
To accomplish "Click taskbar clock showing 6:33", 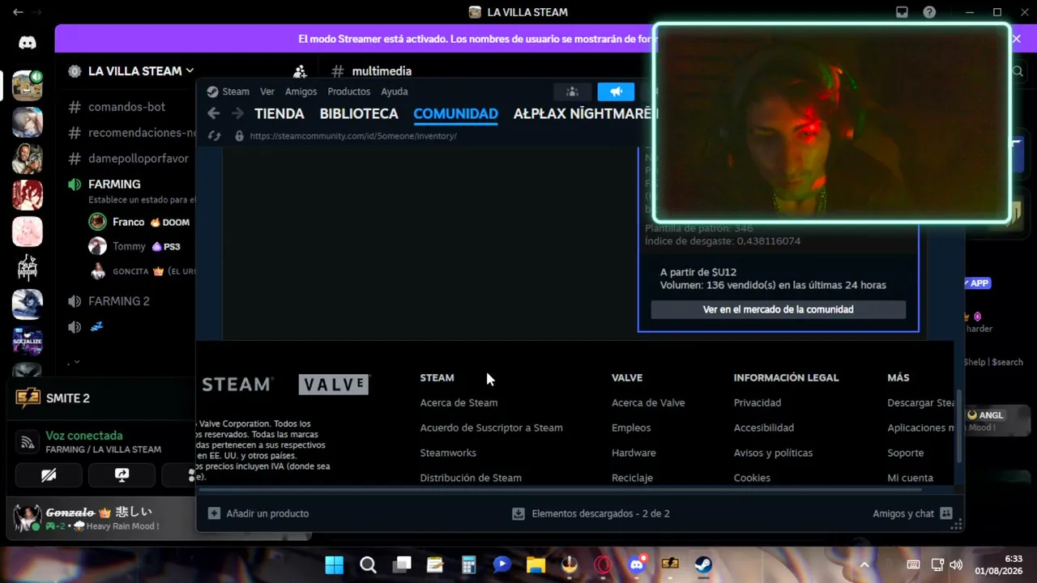I will pos(998,565).
